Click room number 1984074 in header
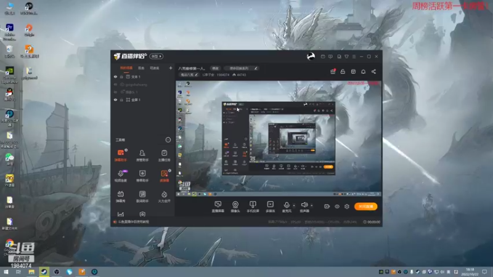This screenshot has width=493, height=277. pyautogui.click(x=223, y=74)
